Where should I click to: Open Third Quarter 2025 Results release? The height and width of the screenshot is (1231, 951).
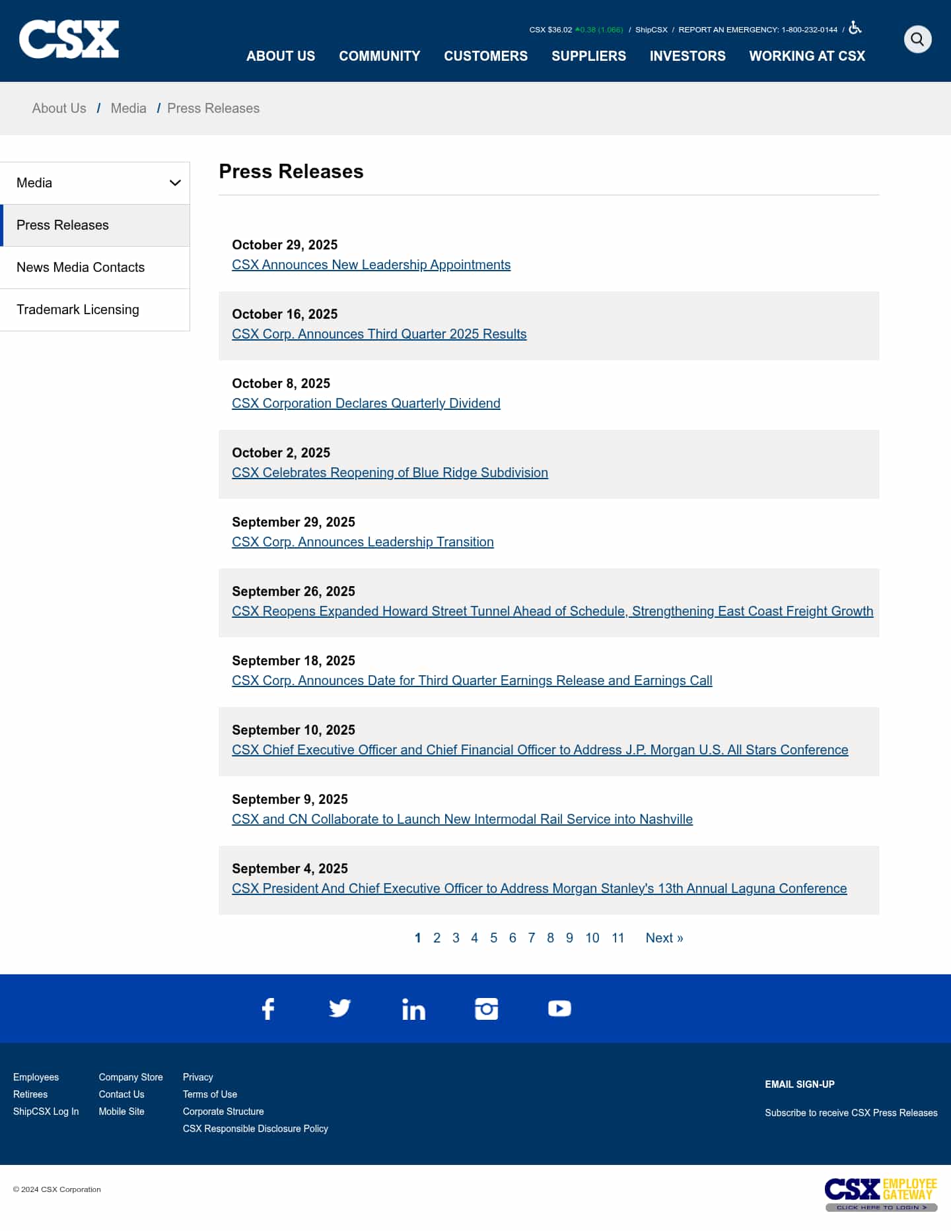coord(379,334)
